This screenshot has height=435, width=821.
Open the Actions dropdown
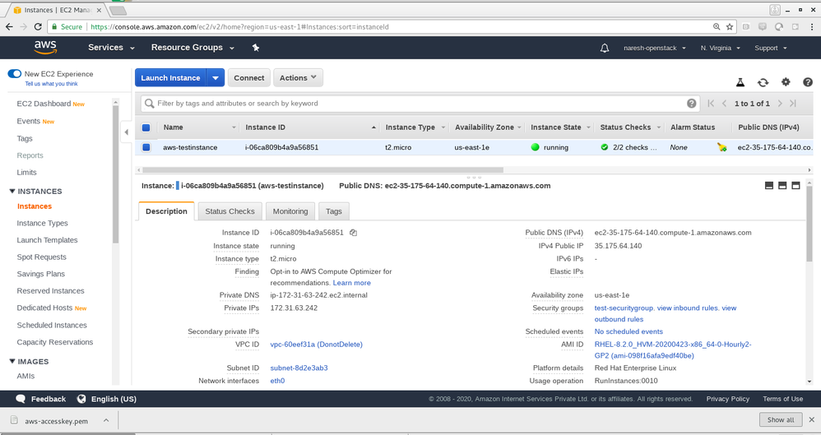(x=298, y=78)
